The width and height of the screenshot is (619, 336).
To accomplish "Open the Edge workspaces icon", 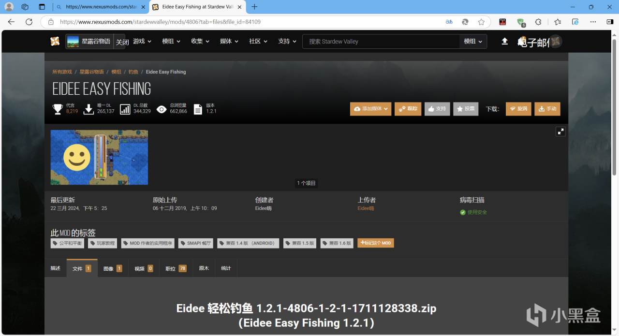I will pyautogui.click(x=25, y=7).
